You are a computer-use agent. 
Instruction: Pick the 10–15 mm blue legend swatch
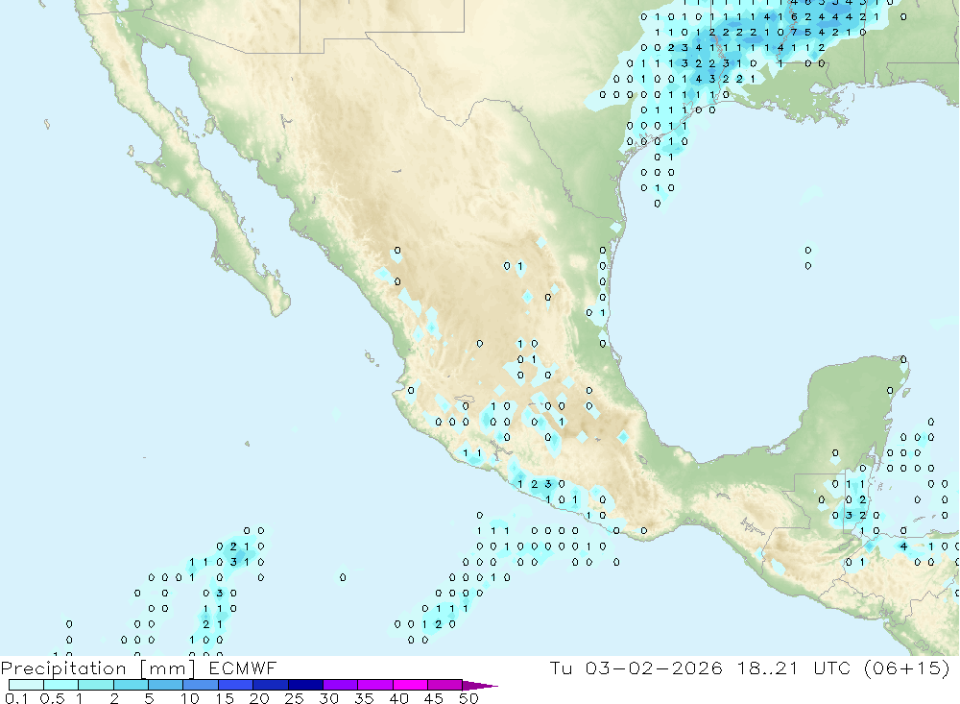(x=201, y=685)
